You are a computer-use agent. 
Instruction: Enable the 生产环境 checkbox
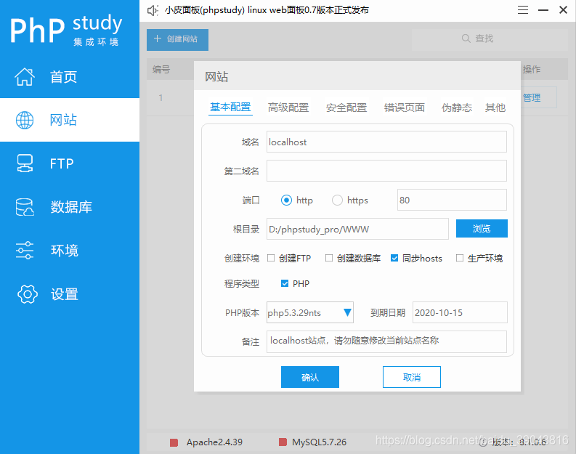460,258
